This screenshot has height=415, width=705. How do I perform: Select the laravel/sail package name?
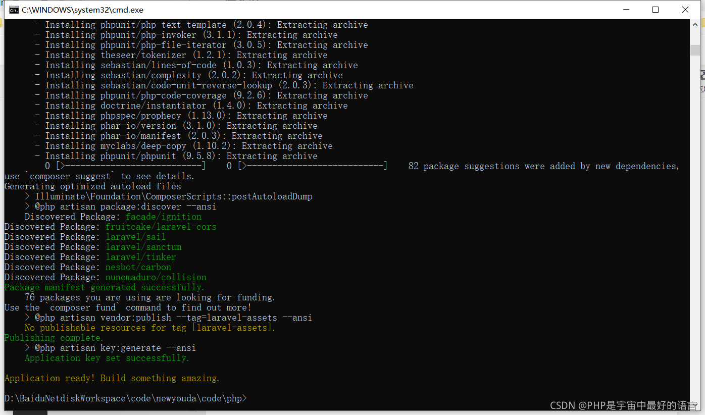point(135,236)
